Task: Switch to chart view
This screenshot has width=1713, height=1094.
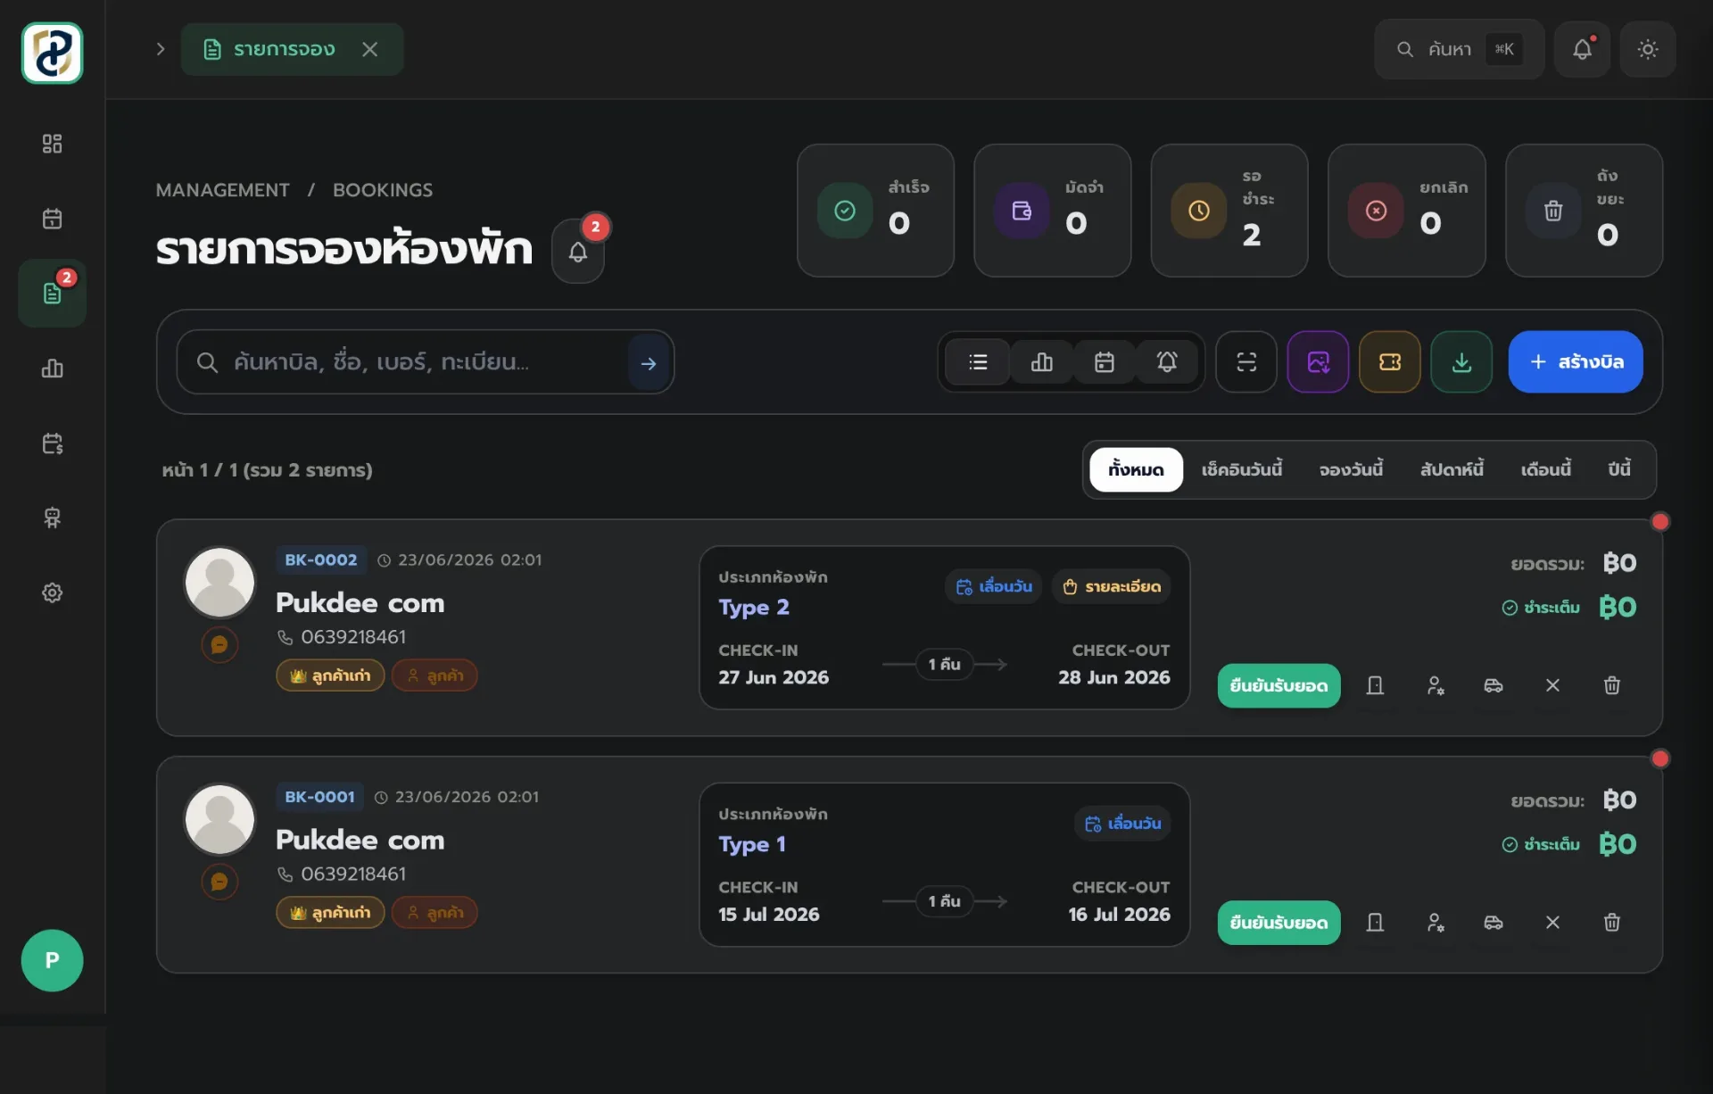Action: [1041, 361]
